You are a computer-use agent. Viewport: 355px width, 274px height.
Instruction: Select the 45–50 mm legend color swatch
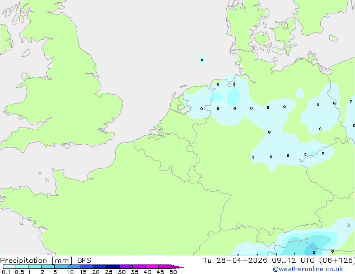165,267
